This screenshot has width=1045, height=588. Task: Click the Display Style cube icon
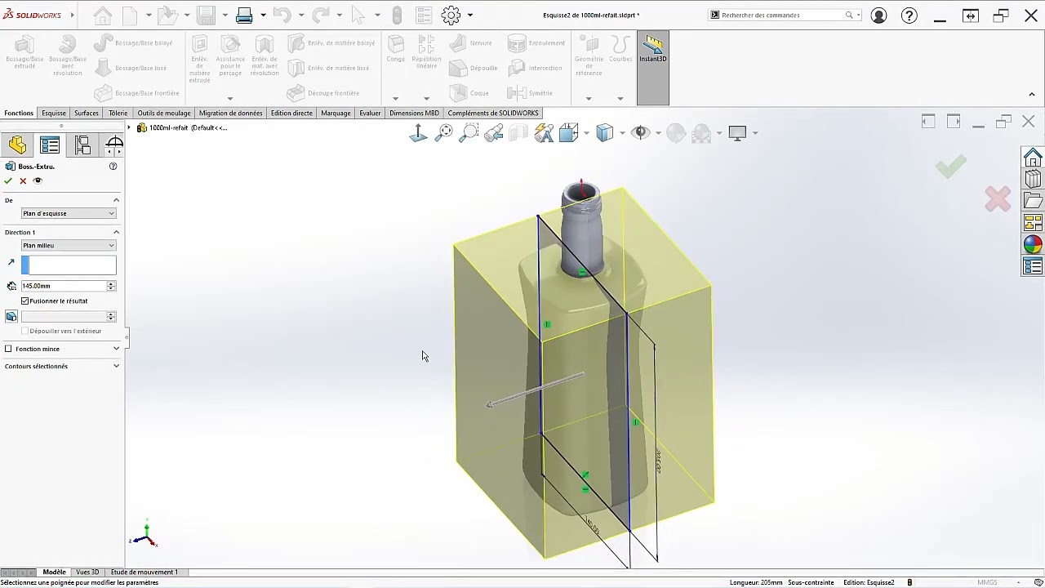tap(604, 133)
